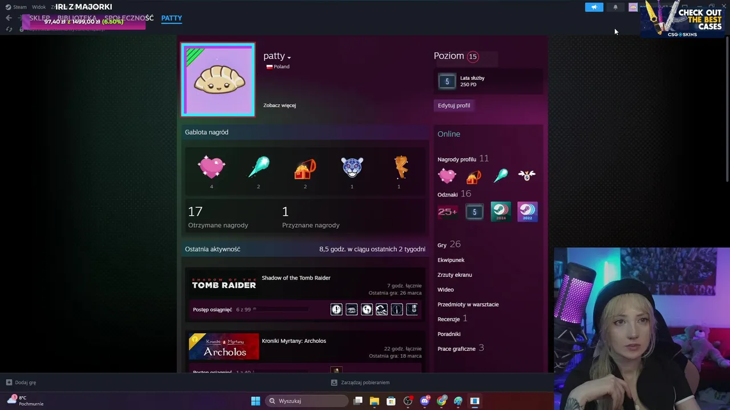730x410 pixels.
Task: Click the Shadow of the Tomb Raider game thumbnail
Action: pyautogui.click(x=224, y=283)
